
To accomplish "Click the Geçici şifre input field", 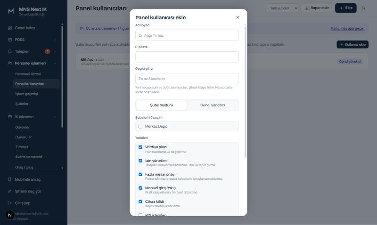I will click(x=187, y=79).
